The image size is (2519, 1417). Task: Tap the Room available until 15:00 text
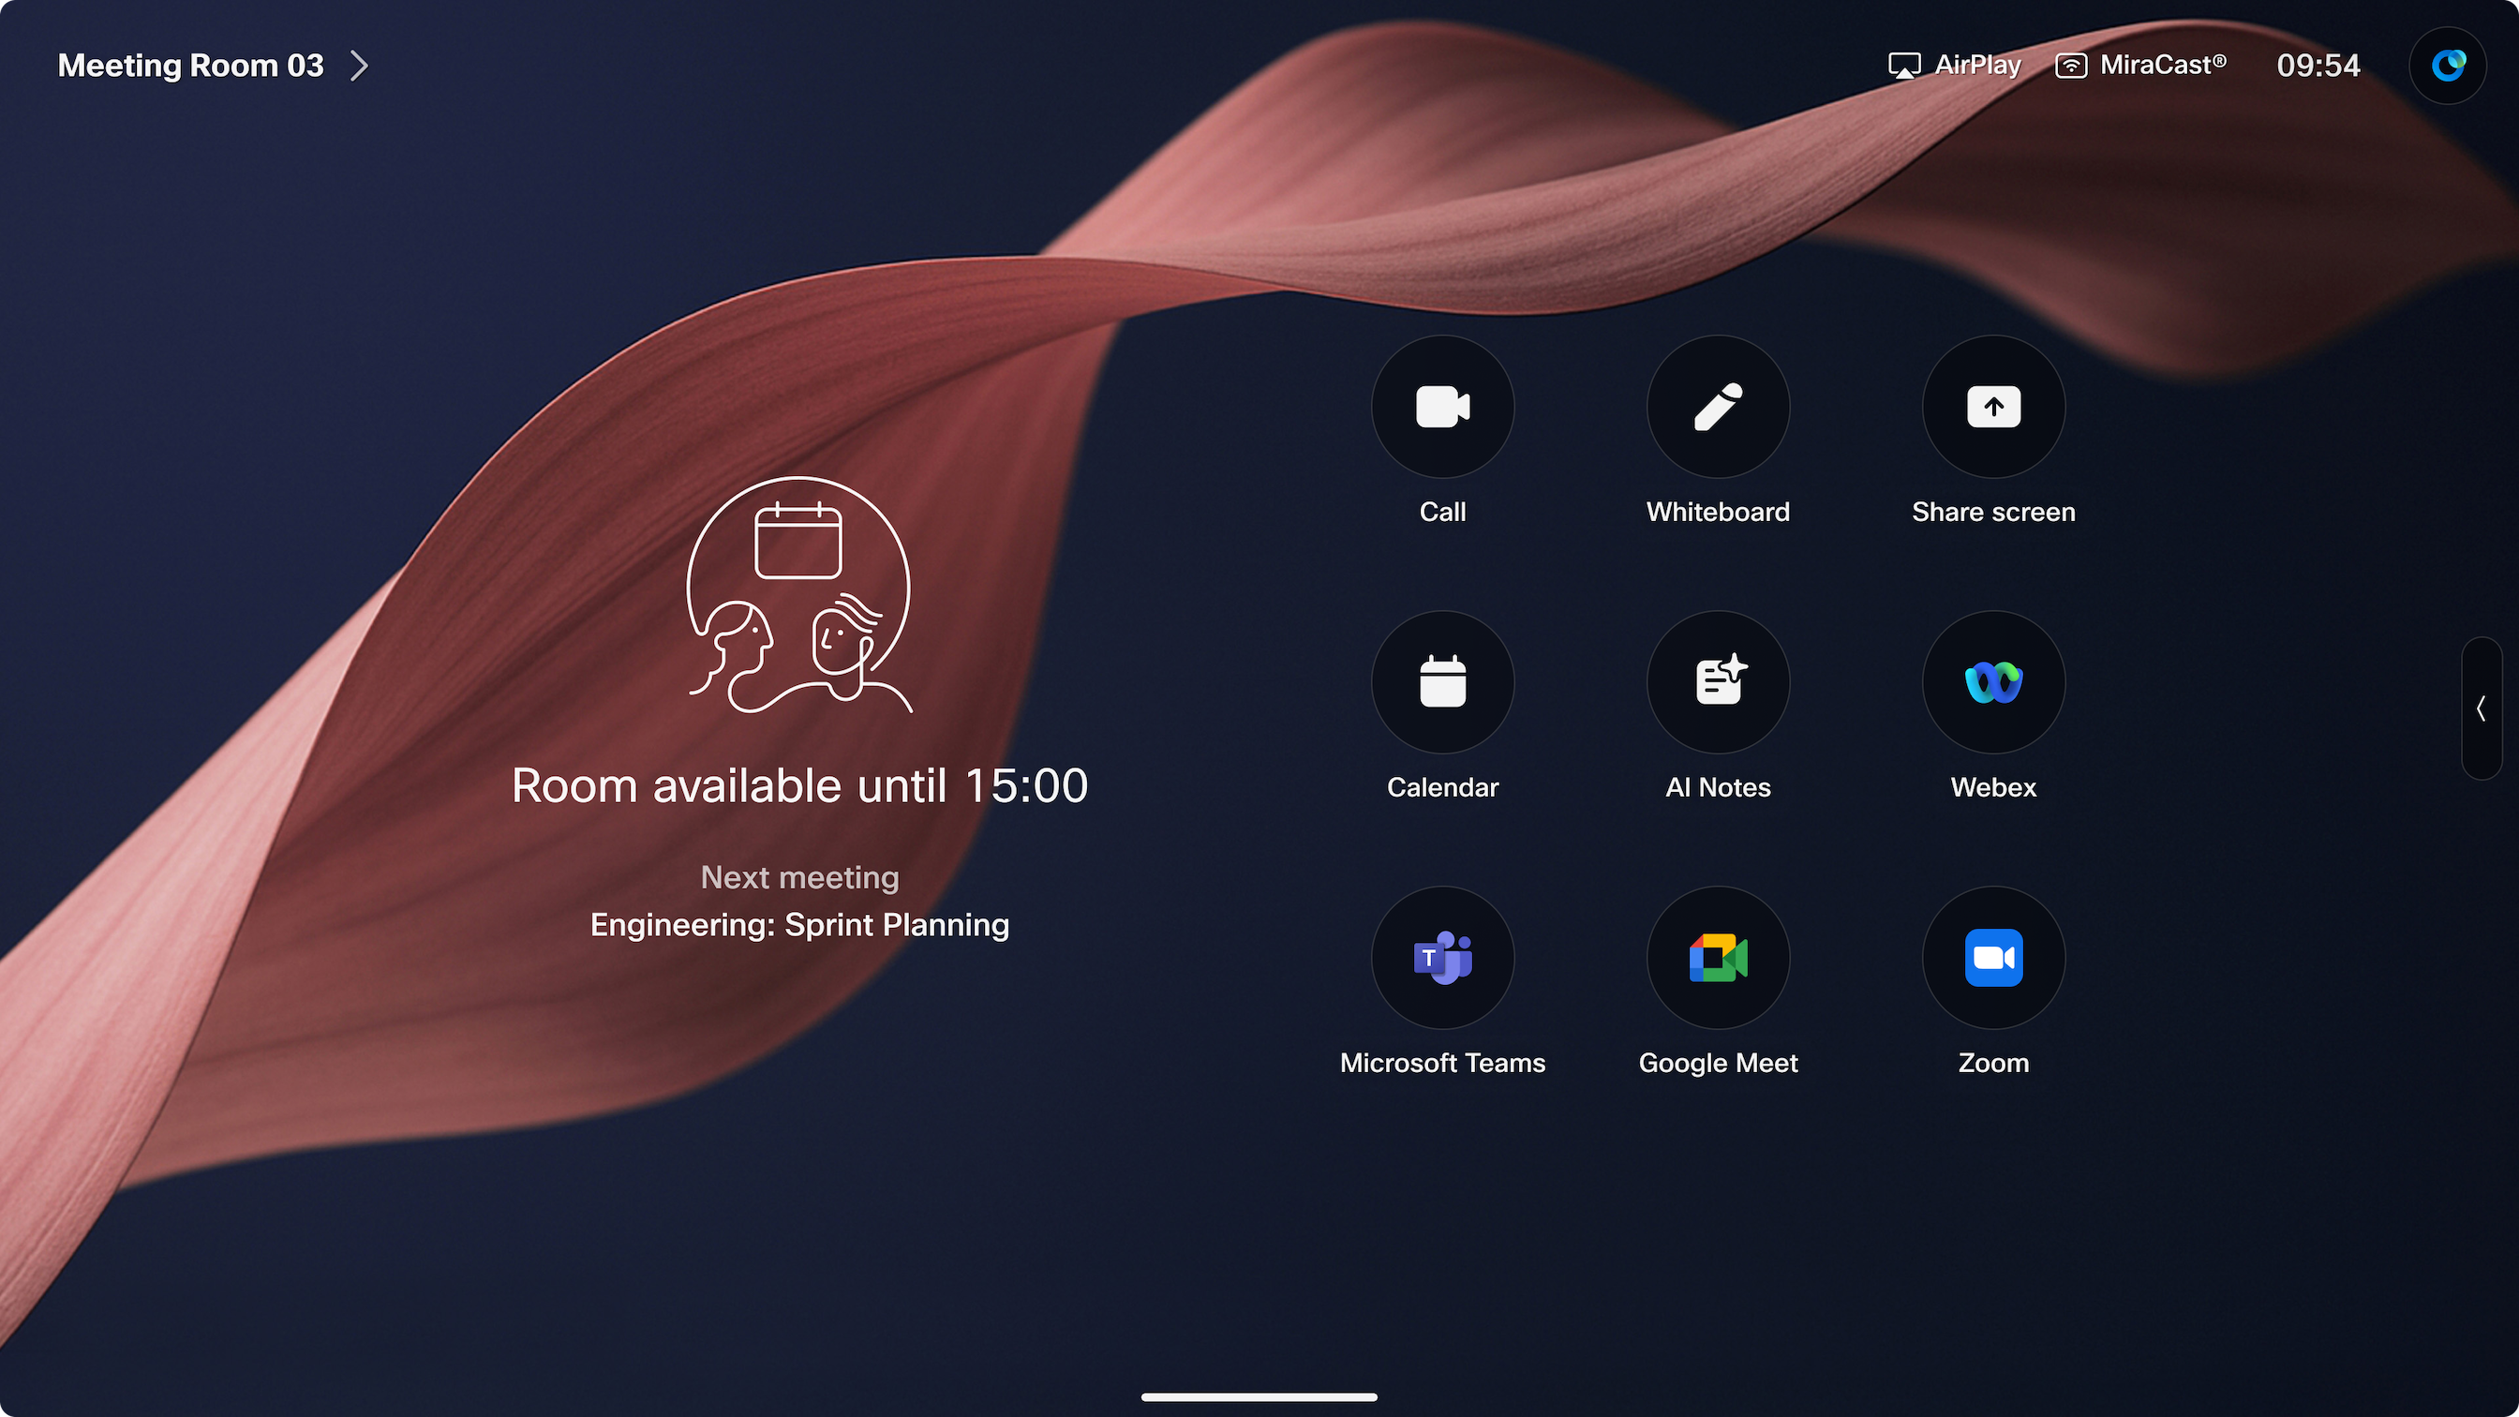pyautogui.click(x=799, y=786)
